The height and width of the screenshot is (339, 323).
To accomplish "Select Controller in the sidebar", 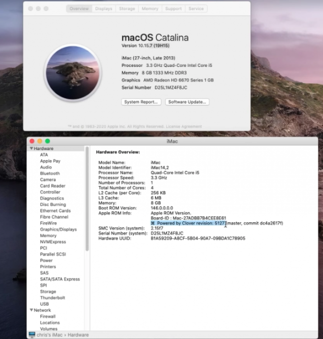I will 50,192.
